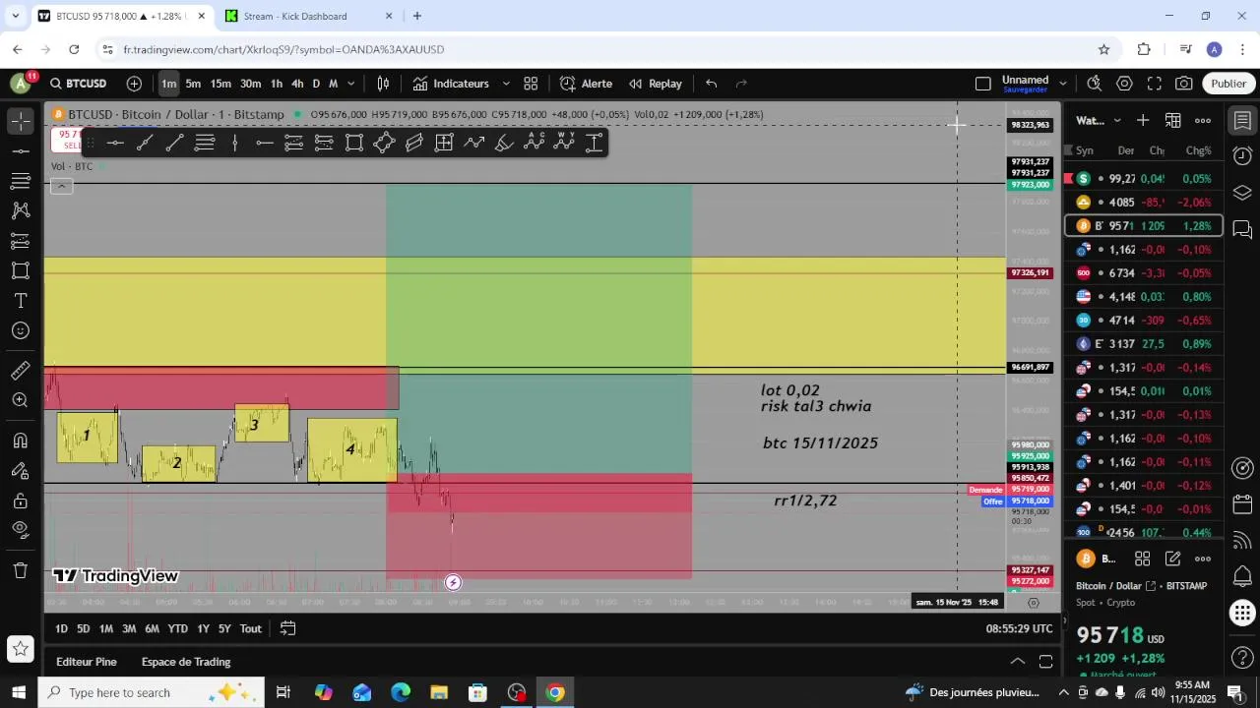This screenshot has width=1260, height=708.
Task: Open the Alerts panel clock icon
Action: point(1242,155)
